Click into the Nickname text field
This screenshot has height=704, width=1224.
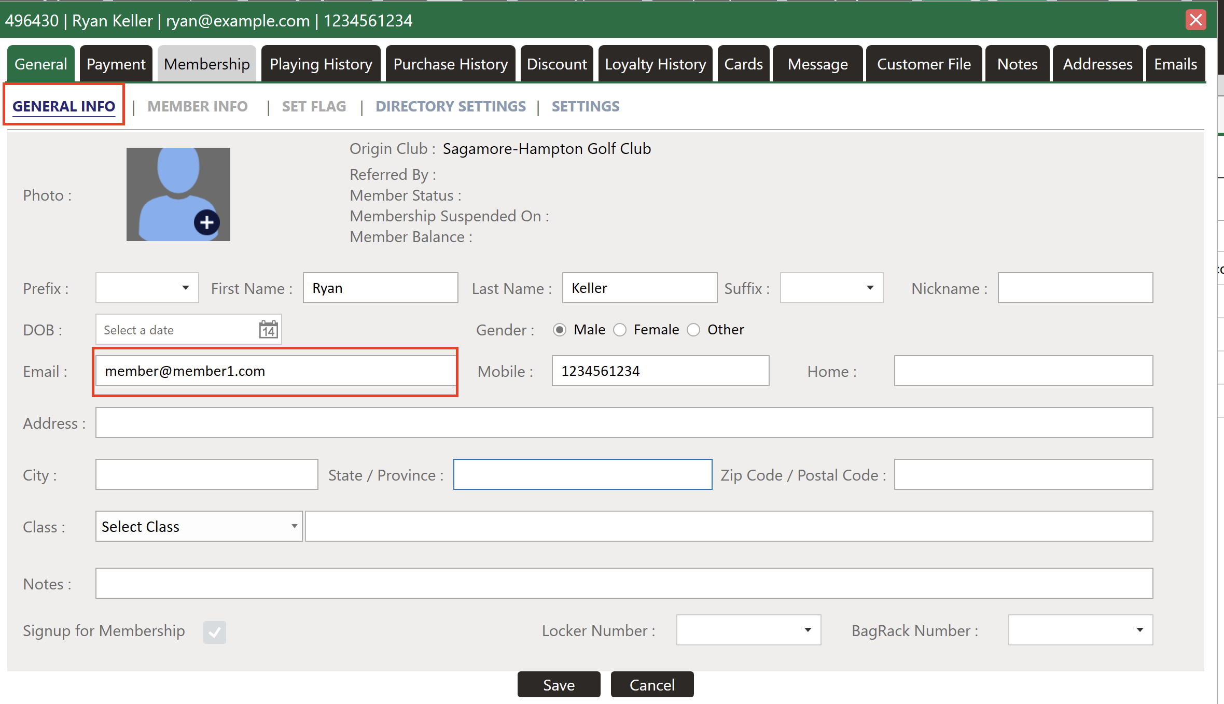1075,288
